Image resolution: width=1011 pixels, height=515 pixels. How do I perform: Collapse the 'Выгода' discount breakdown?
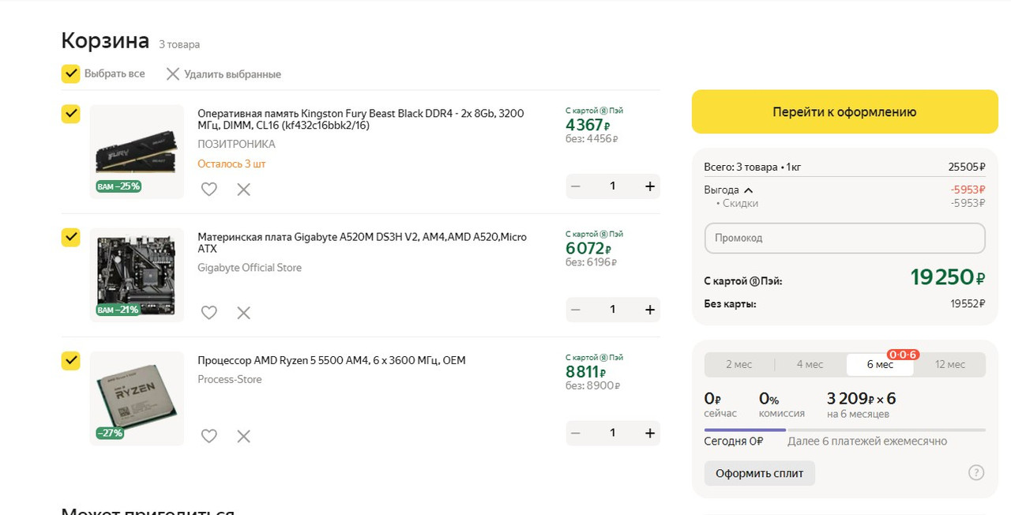click(x=748, y=190)
